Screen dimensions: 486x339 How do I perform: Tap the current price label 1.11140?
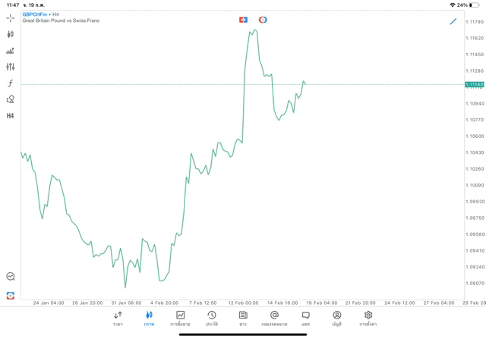475,84
